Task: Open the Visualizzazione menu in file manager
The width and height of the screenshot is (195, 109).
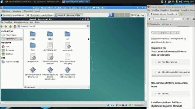Action: (x=21, y=22)
